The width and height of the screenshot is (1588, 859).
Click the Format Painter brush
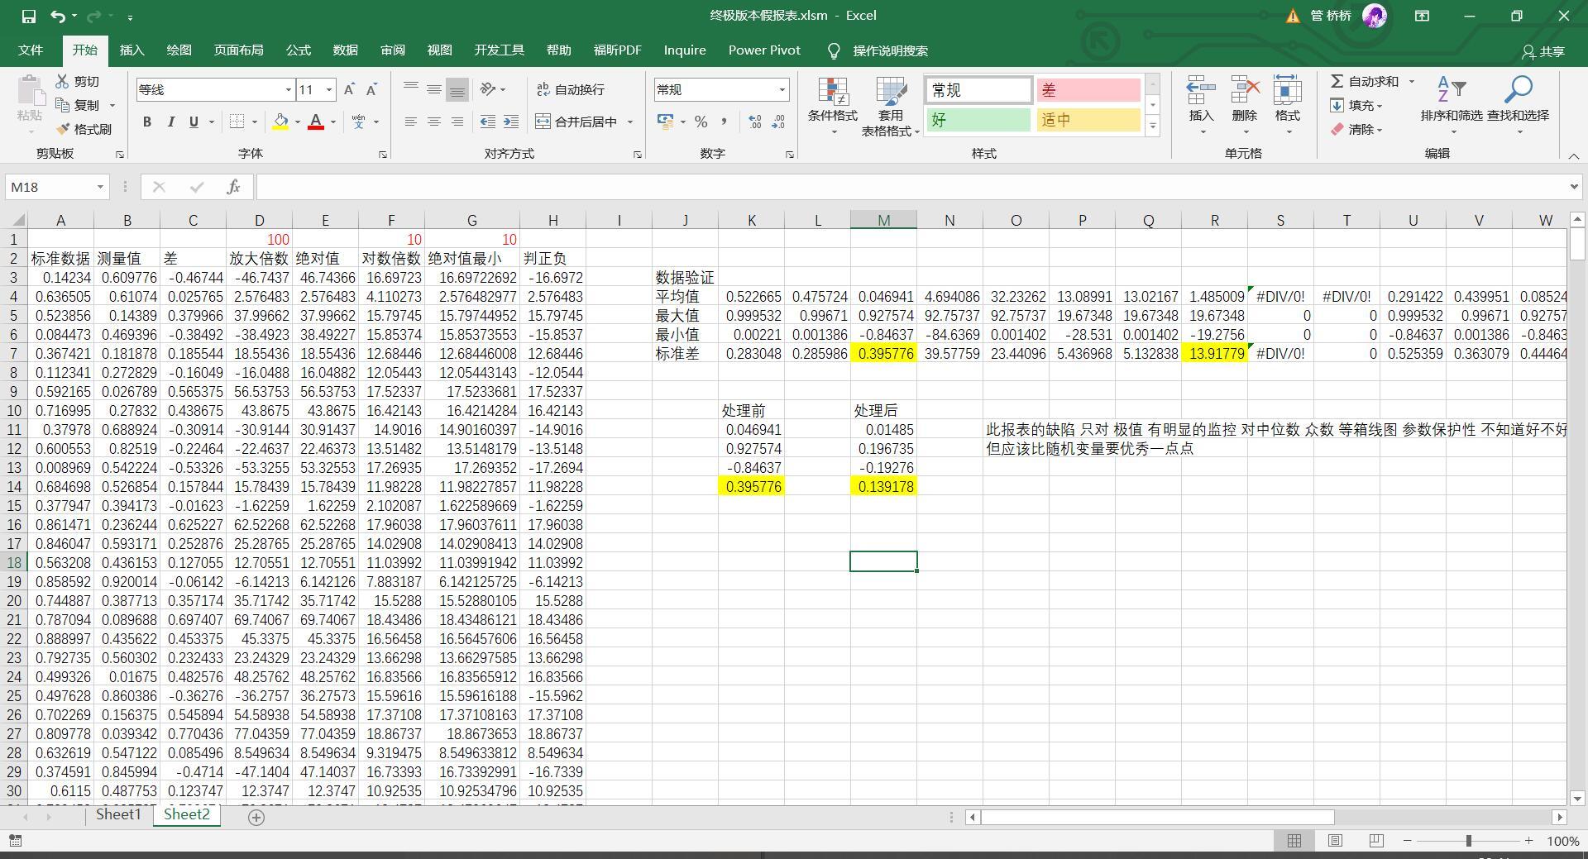[x=84, y=129]
